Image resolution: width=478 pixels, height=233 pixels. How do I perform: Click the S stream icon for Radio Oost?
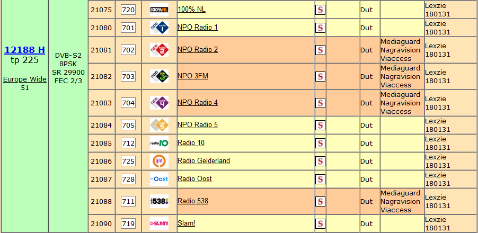[320, 179]
